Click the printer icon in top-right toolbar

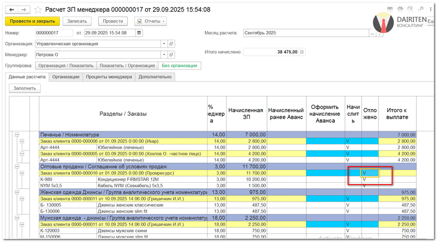[400, 9]
